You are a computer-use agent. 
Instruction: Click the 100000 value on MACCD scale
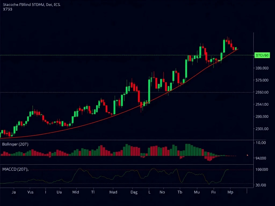pyautogui.click(x=262, y=170)
